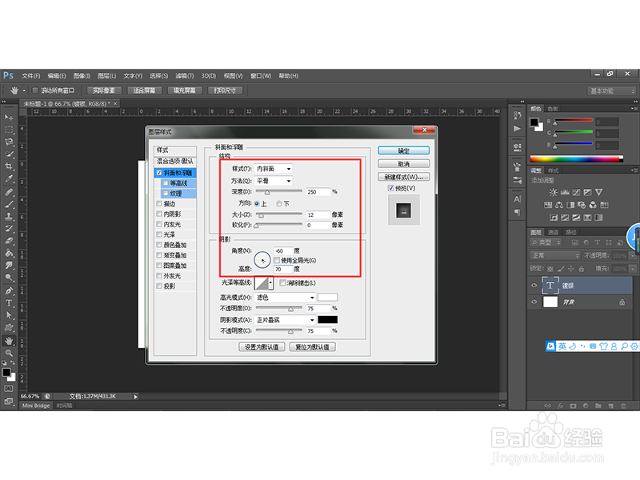Add a Levels adjustment
The width and height of the screenshot is (640, 480).
pos(565,192)
